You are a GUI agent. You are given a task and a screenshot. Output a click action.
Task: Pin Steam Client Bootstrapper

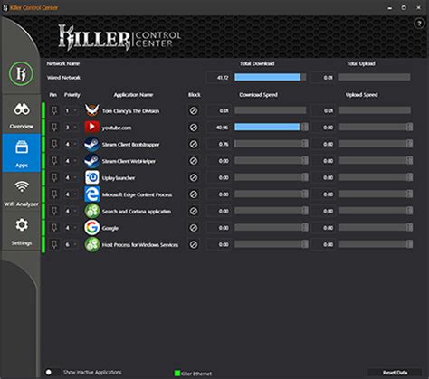tap(54, 144)
